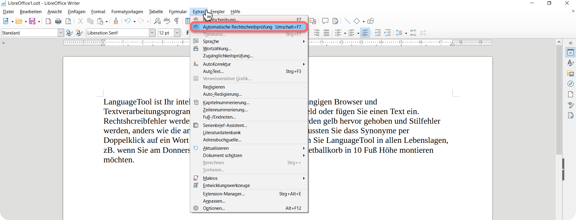576x220 pixels.
Task: Click the Set Line Spacing icon
Action: (399, 33)
